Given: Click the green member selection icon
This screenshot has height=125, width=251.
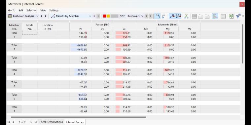Looking at the screenshot, I should pyautogui.click(x=186, y=16).
